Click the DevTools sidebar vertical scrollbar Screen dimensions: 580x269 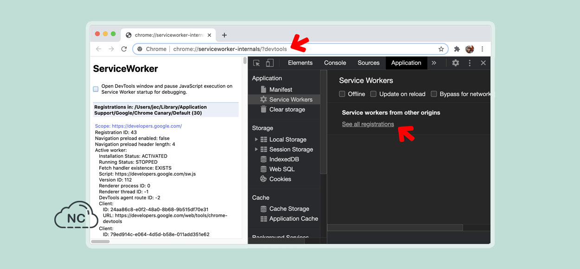pyautogui.click(x=323, y=122)
